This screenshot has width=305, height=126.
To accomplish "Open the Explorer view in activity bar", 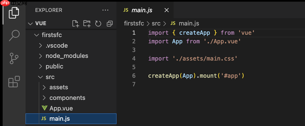I will pyautogui.click(x=14, y=13).
